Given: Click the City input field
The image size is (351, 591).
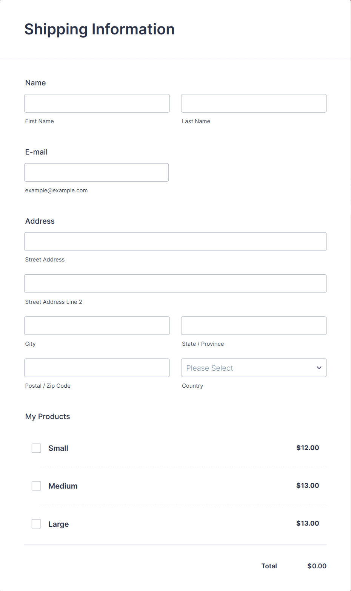Looking at the screenshot, I should pos(97,326).
